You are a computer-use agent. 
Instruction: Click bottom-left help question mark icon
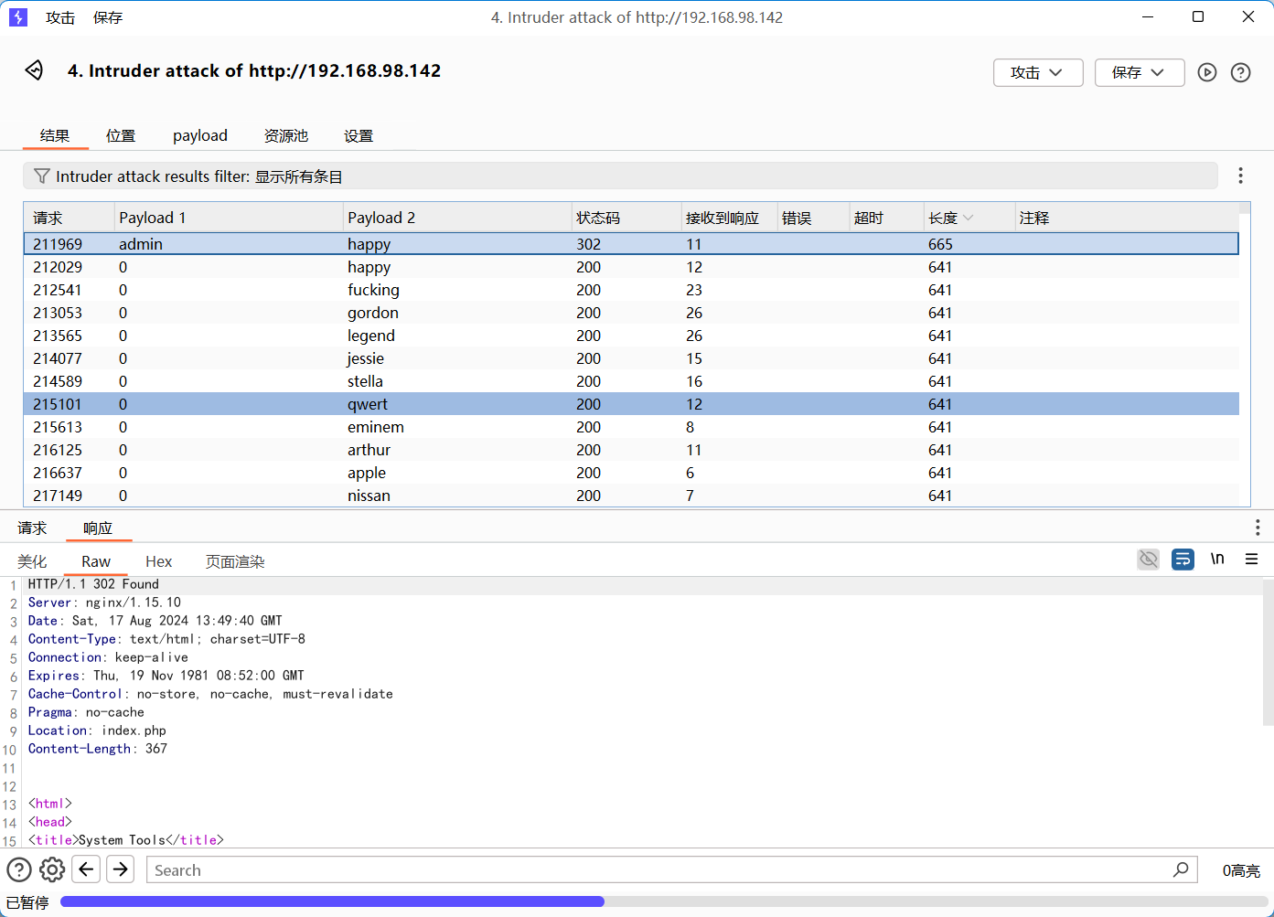coord(19,869)
